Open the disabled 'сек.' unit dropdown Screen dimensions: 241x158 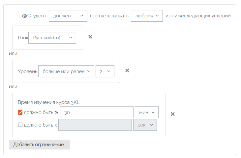[145, 125]
